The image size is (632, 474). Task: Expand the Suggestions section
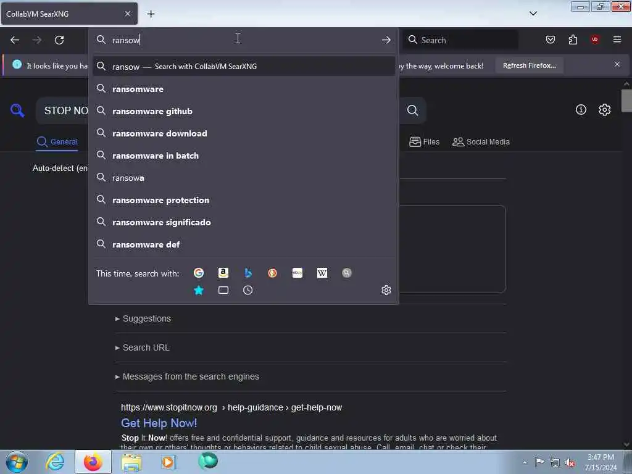coord(143,318)
